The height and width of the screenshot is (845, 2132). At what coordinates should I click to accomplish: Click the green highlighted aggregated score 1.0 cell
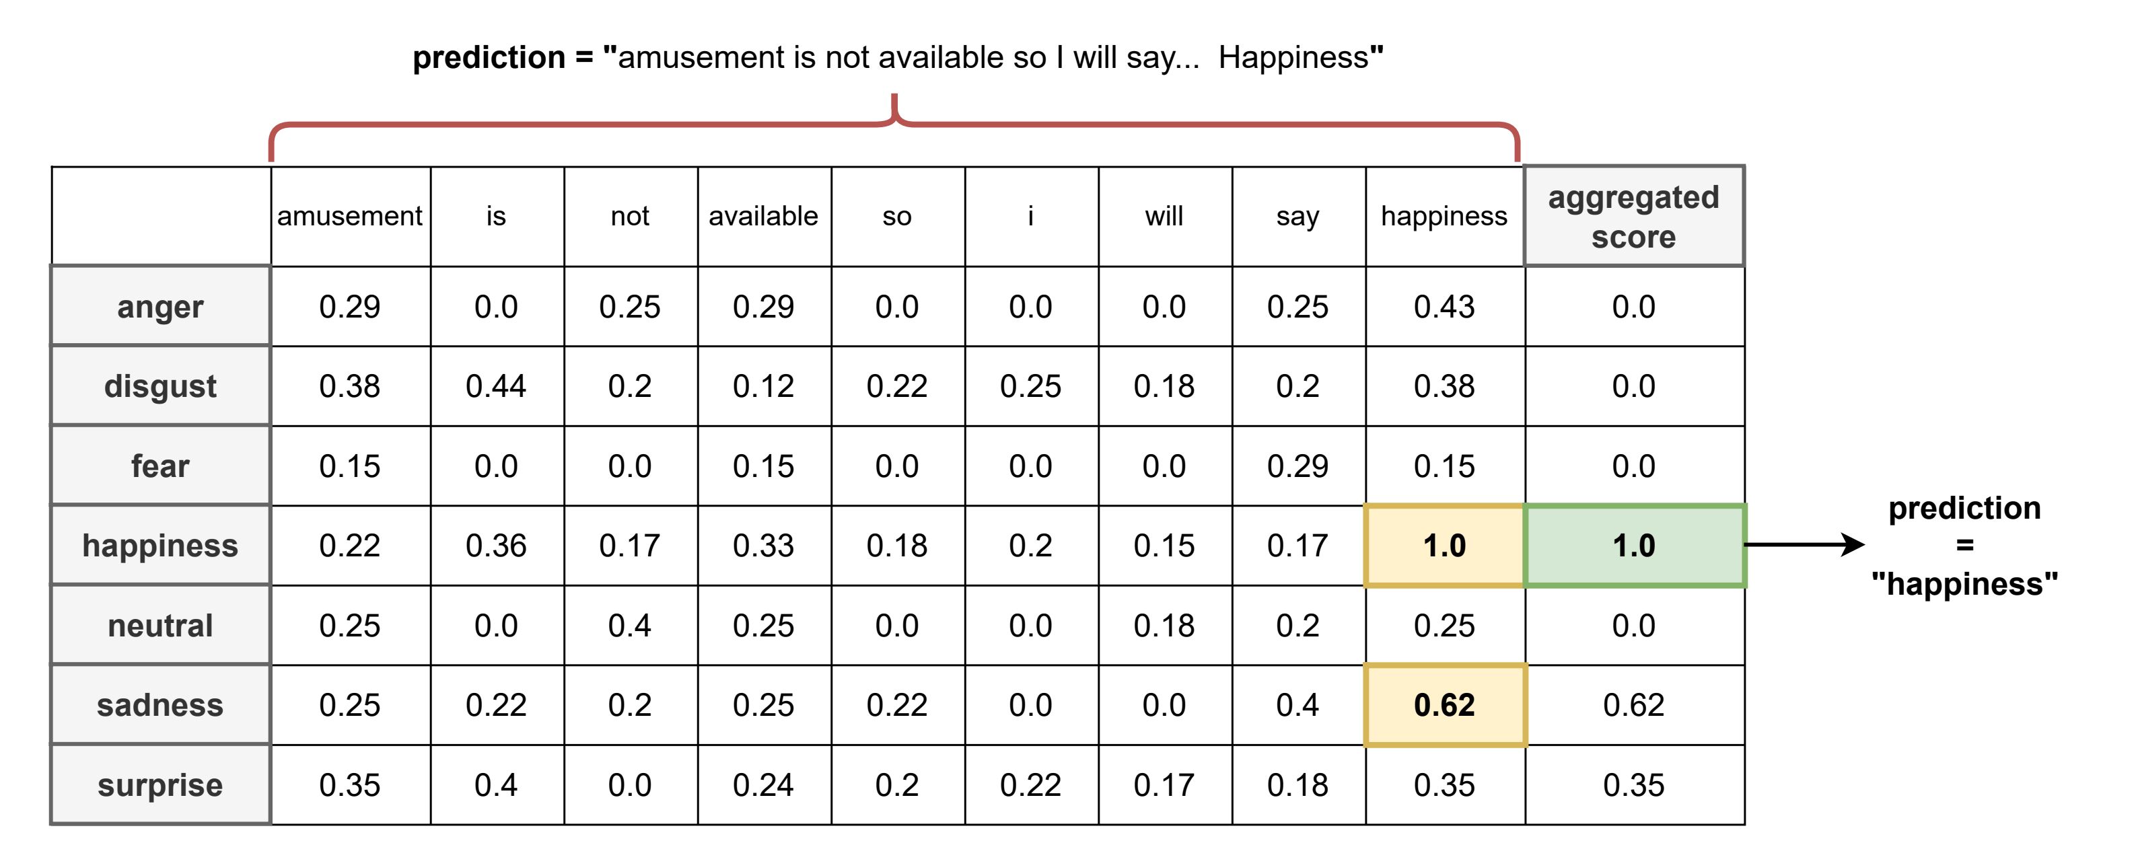pyautogui.click(x=1635, y=546)
